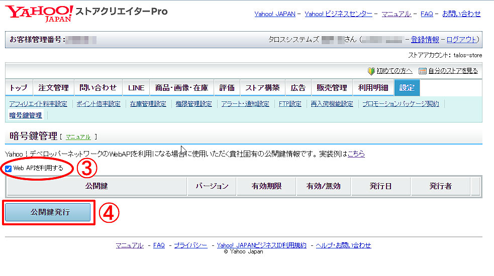Switch to the LINE tab
Image resolution: width=494 pixels, height=276 pixels.
(x=136, y=88)
